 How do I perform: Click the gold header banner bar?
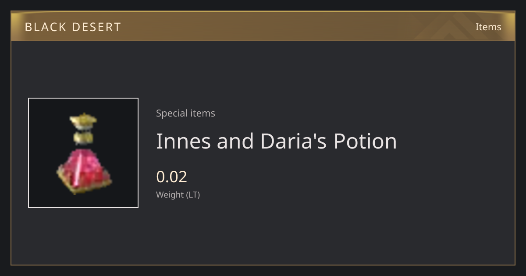pyautogui.click(x=263, y=26)
